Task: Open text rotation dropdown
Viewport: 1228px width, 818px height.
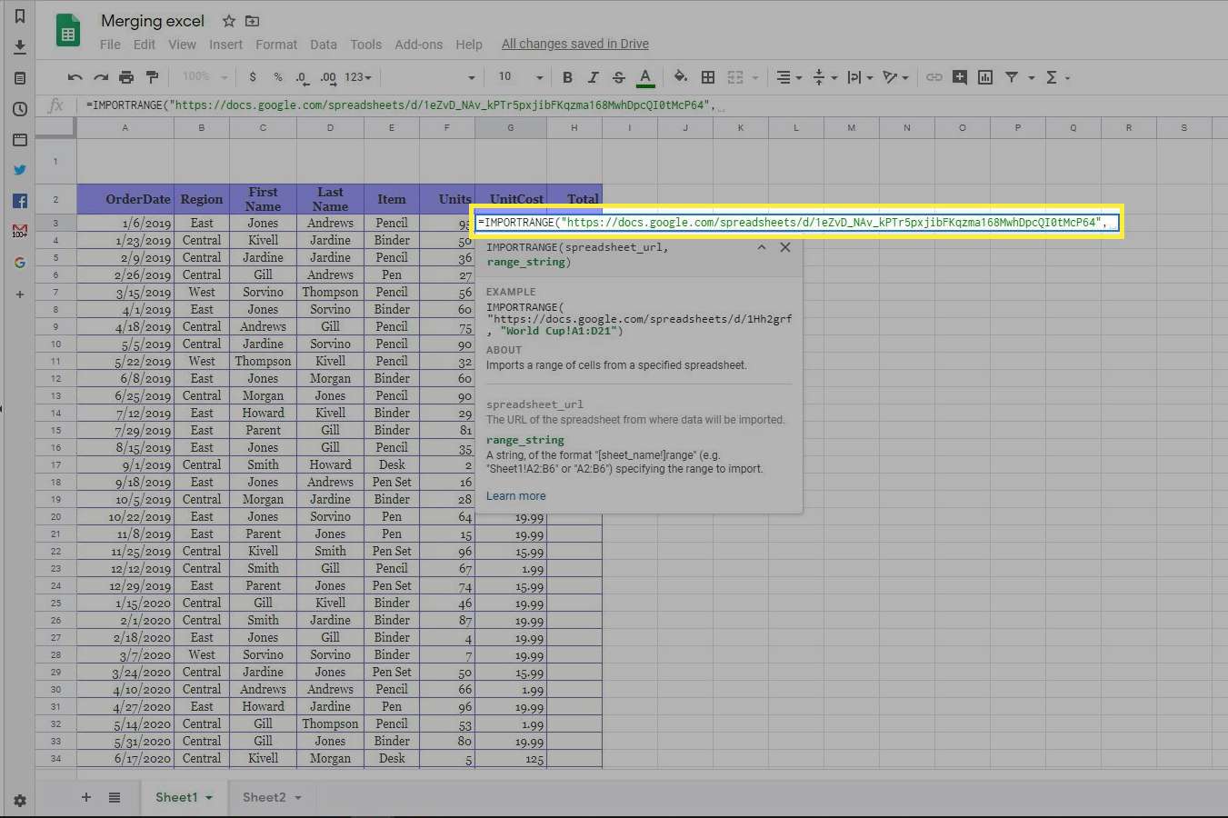Action: (x=895, y=77)
